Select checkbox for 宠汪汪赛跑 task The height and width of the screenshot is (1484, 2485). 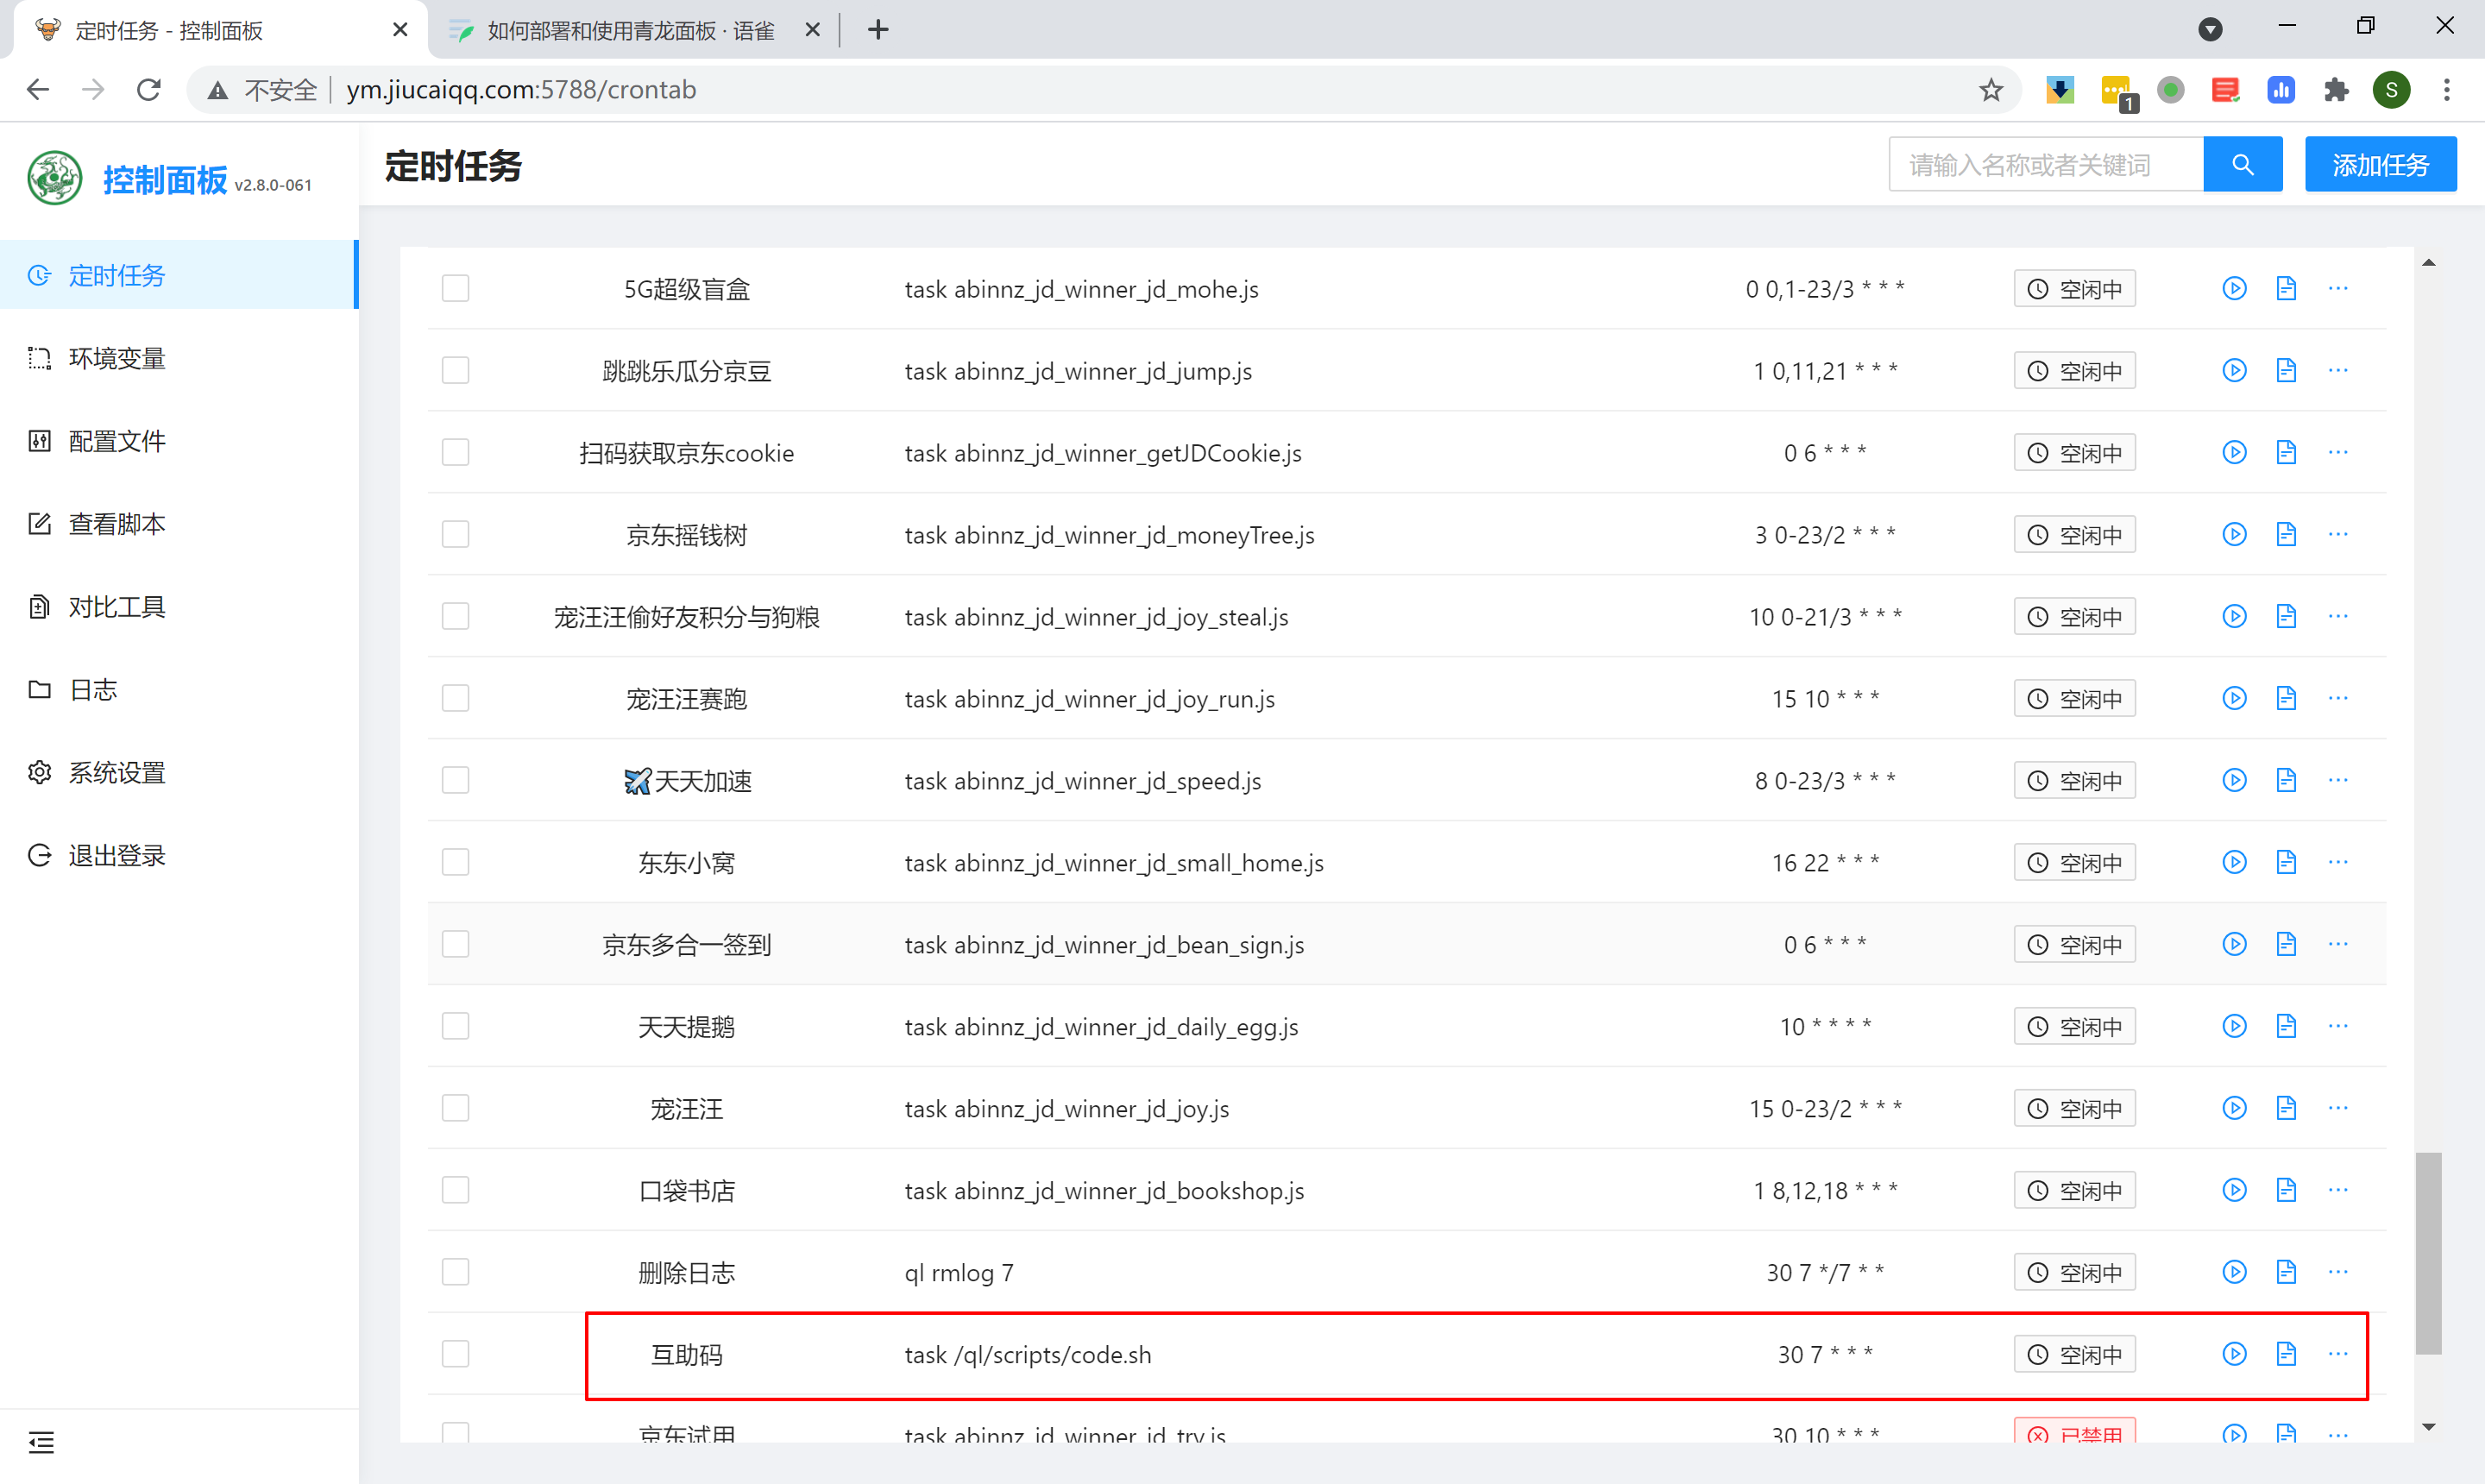455,699
